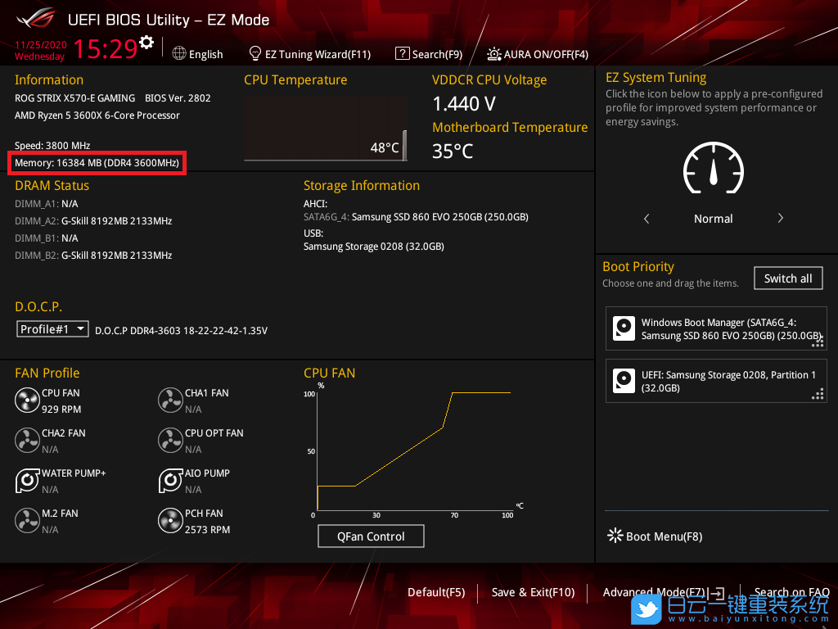Click the CPU FAN icon
This screenshot has width=838, height=629.
pyautogui.click(x=27, y=400)
